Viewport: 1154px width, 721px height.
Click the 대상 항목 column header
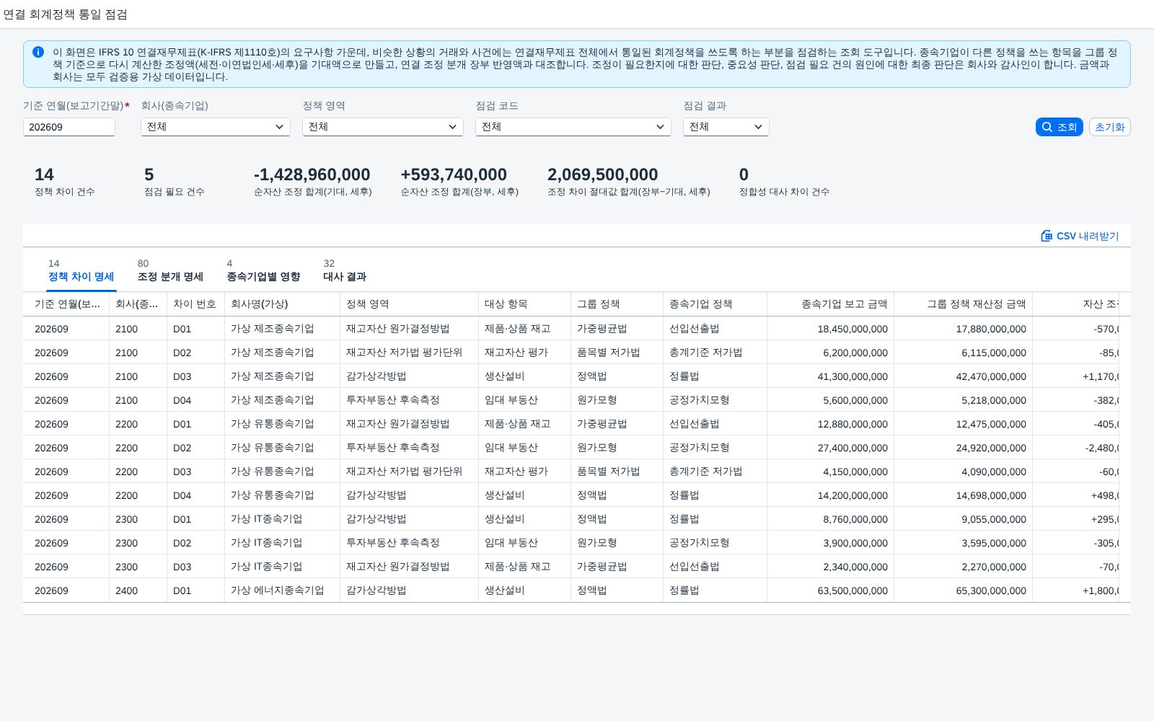click(x=524, y=304)
